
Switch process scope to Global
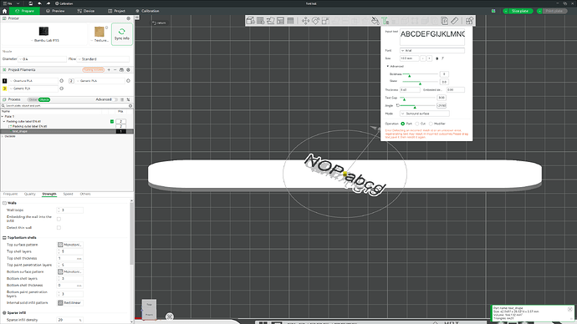pyautogui.click(x=33, y=99)
